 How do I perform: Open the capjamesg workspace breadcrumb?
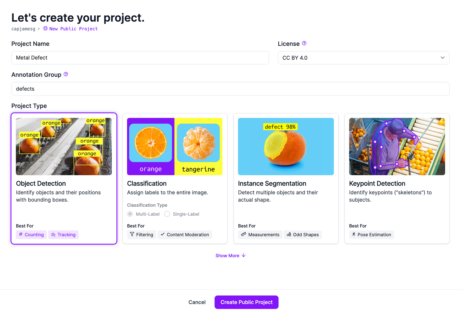(x=23, y=29)
